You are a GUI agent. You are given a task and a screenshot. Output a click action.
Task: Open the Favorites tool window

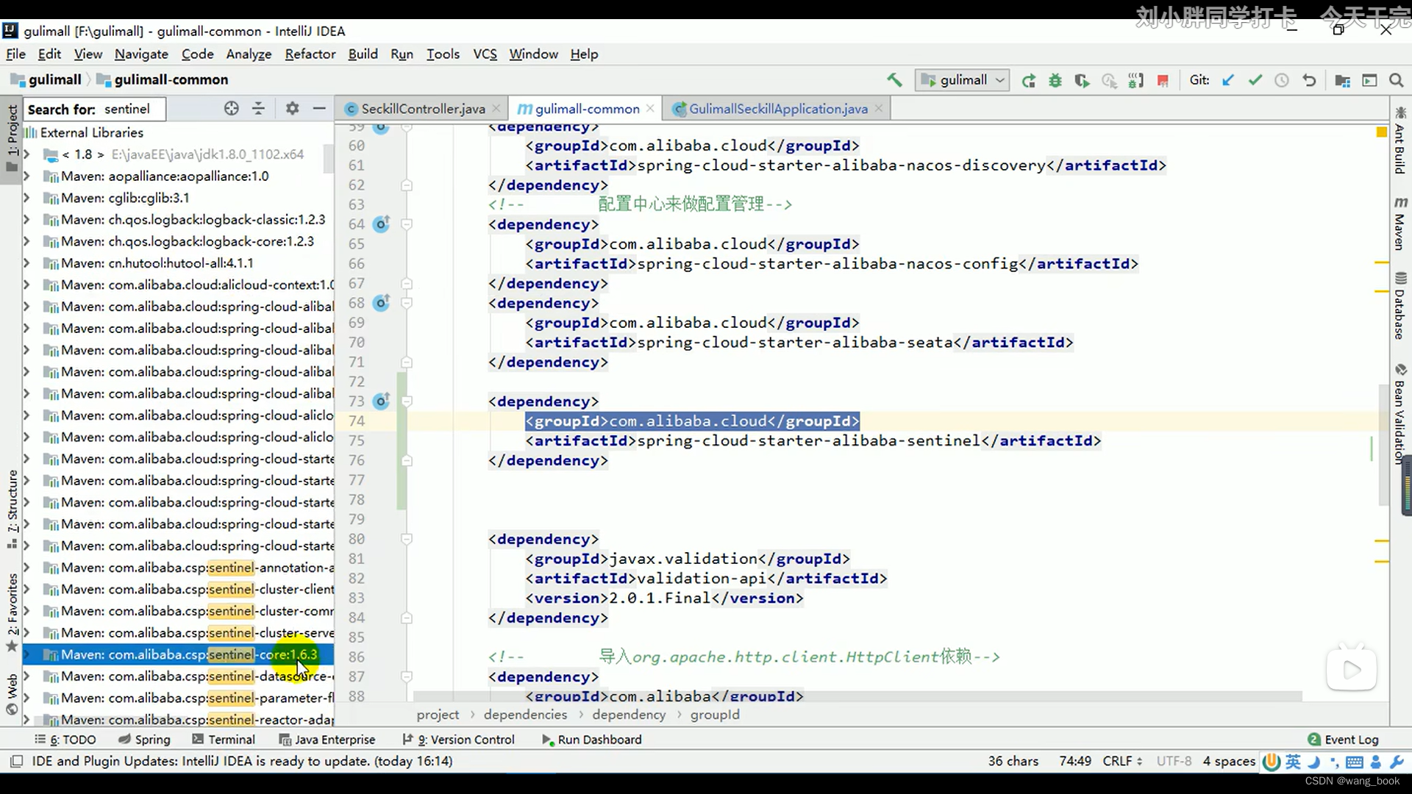coord(12,612)
